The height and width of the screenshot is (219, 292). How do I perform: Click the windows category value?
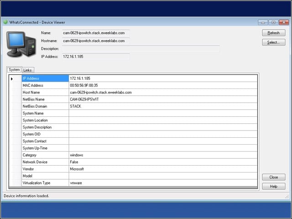[77, 155]
